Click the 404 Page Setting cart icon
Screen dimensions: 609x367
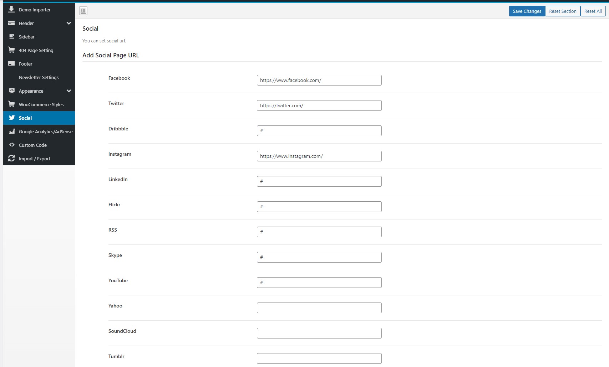[11, 50]
